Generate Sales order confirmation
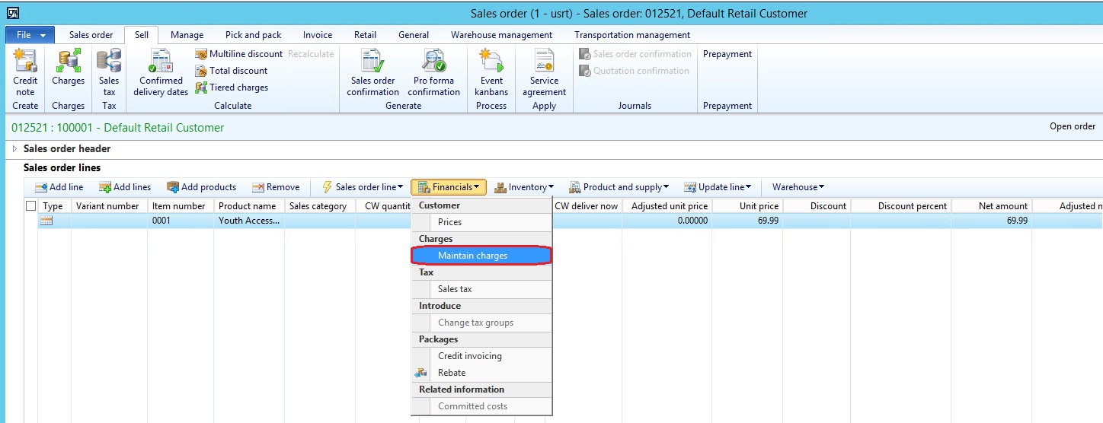 coord(372,72)
